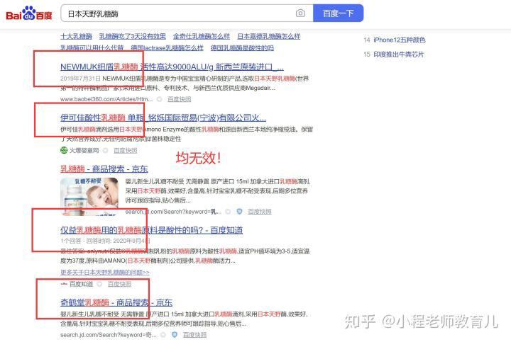Open the NEWMUK纽盾乳糖酶 result title

[x=172, y=67]
